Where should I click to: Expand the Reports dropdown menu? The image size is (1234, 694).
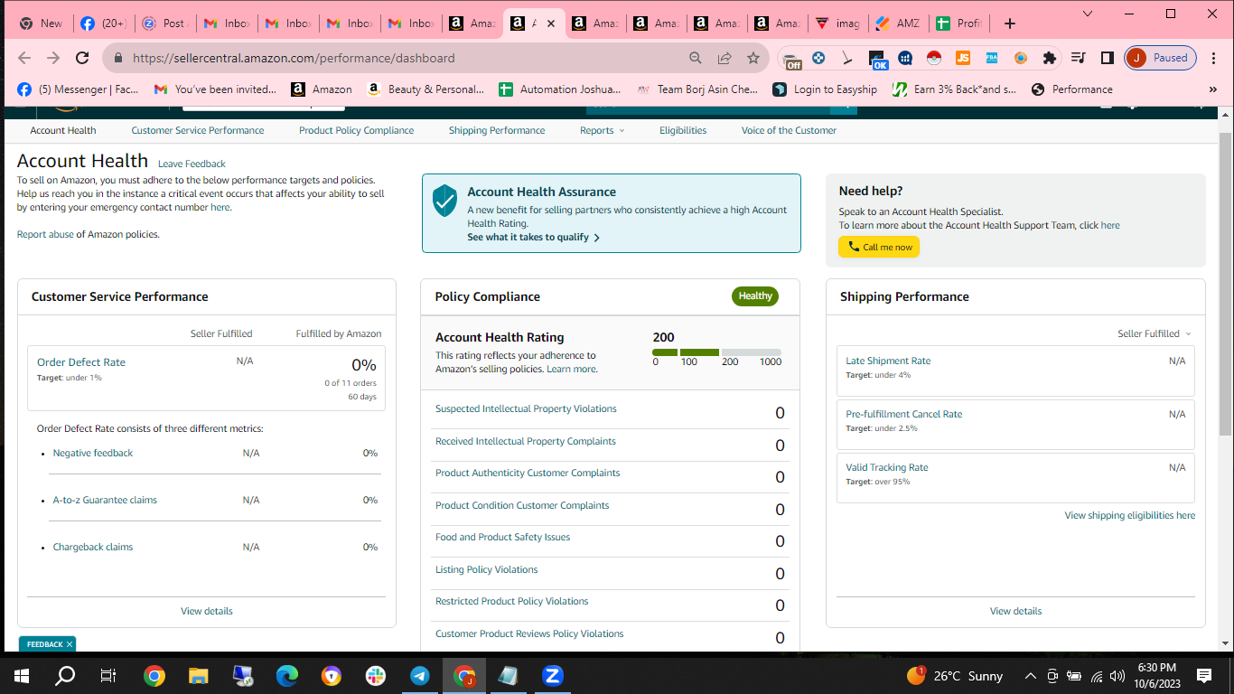click(602, 130)
